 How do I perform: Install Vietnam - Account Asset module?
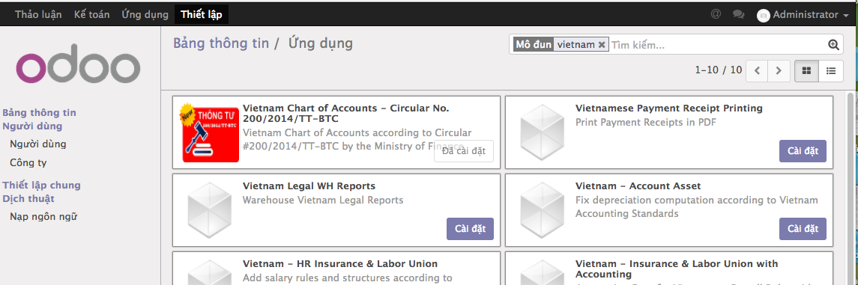803,229
